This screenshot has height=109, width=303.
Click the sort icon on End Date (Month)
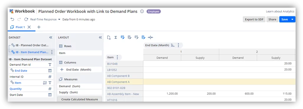click(x=173, y=45)
